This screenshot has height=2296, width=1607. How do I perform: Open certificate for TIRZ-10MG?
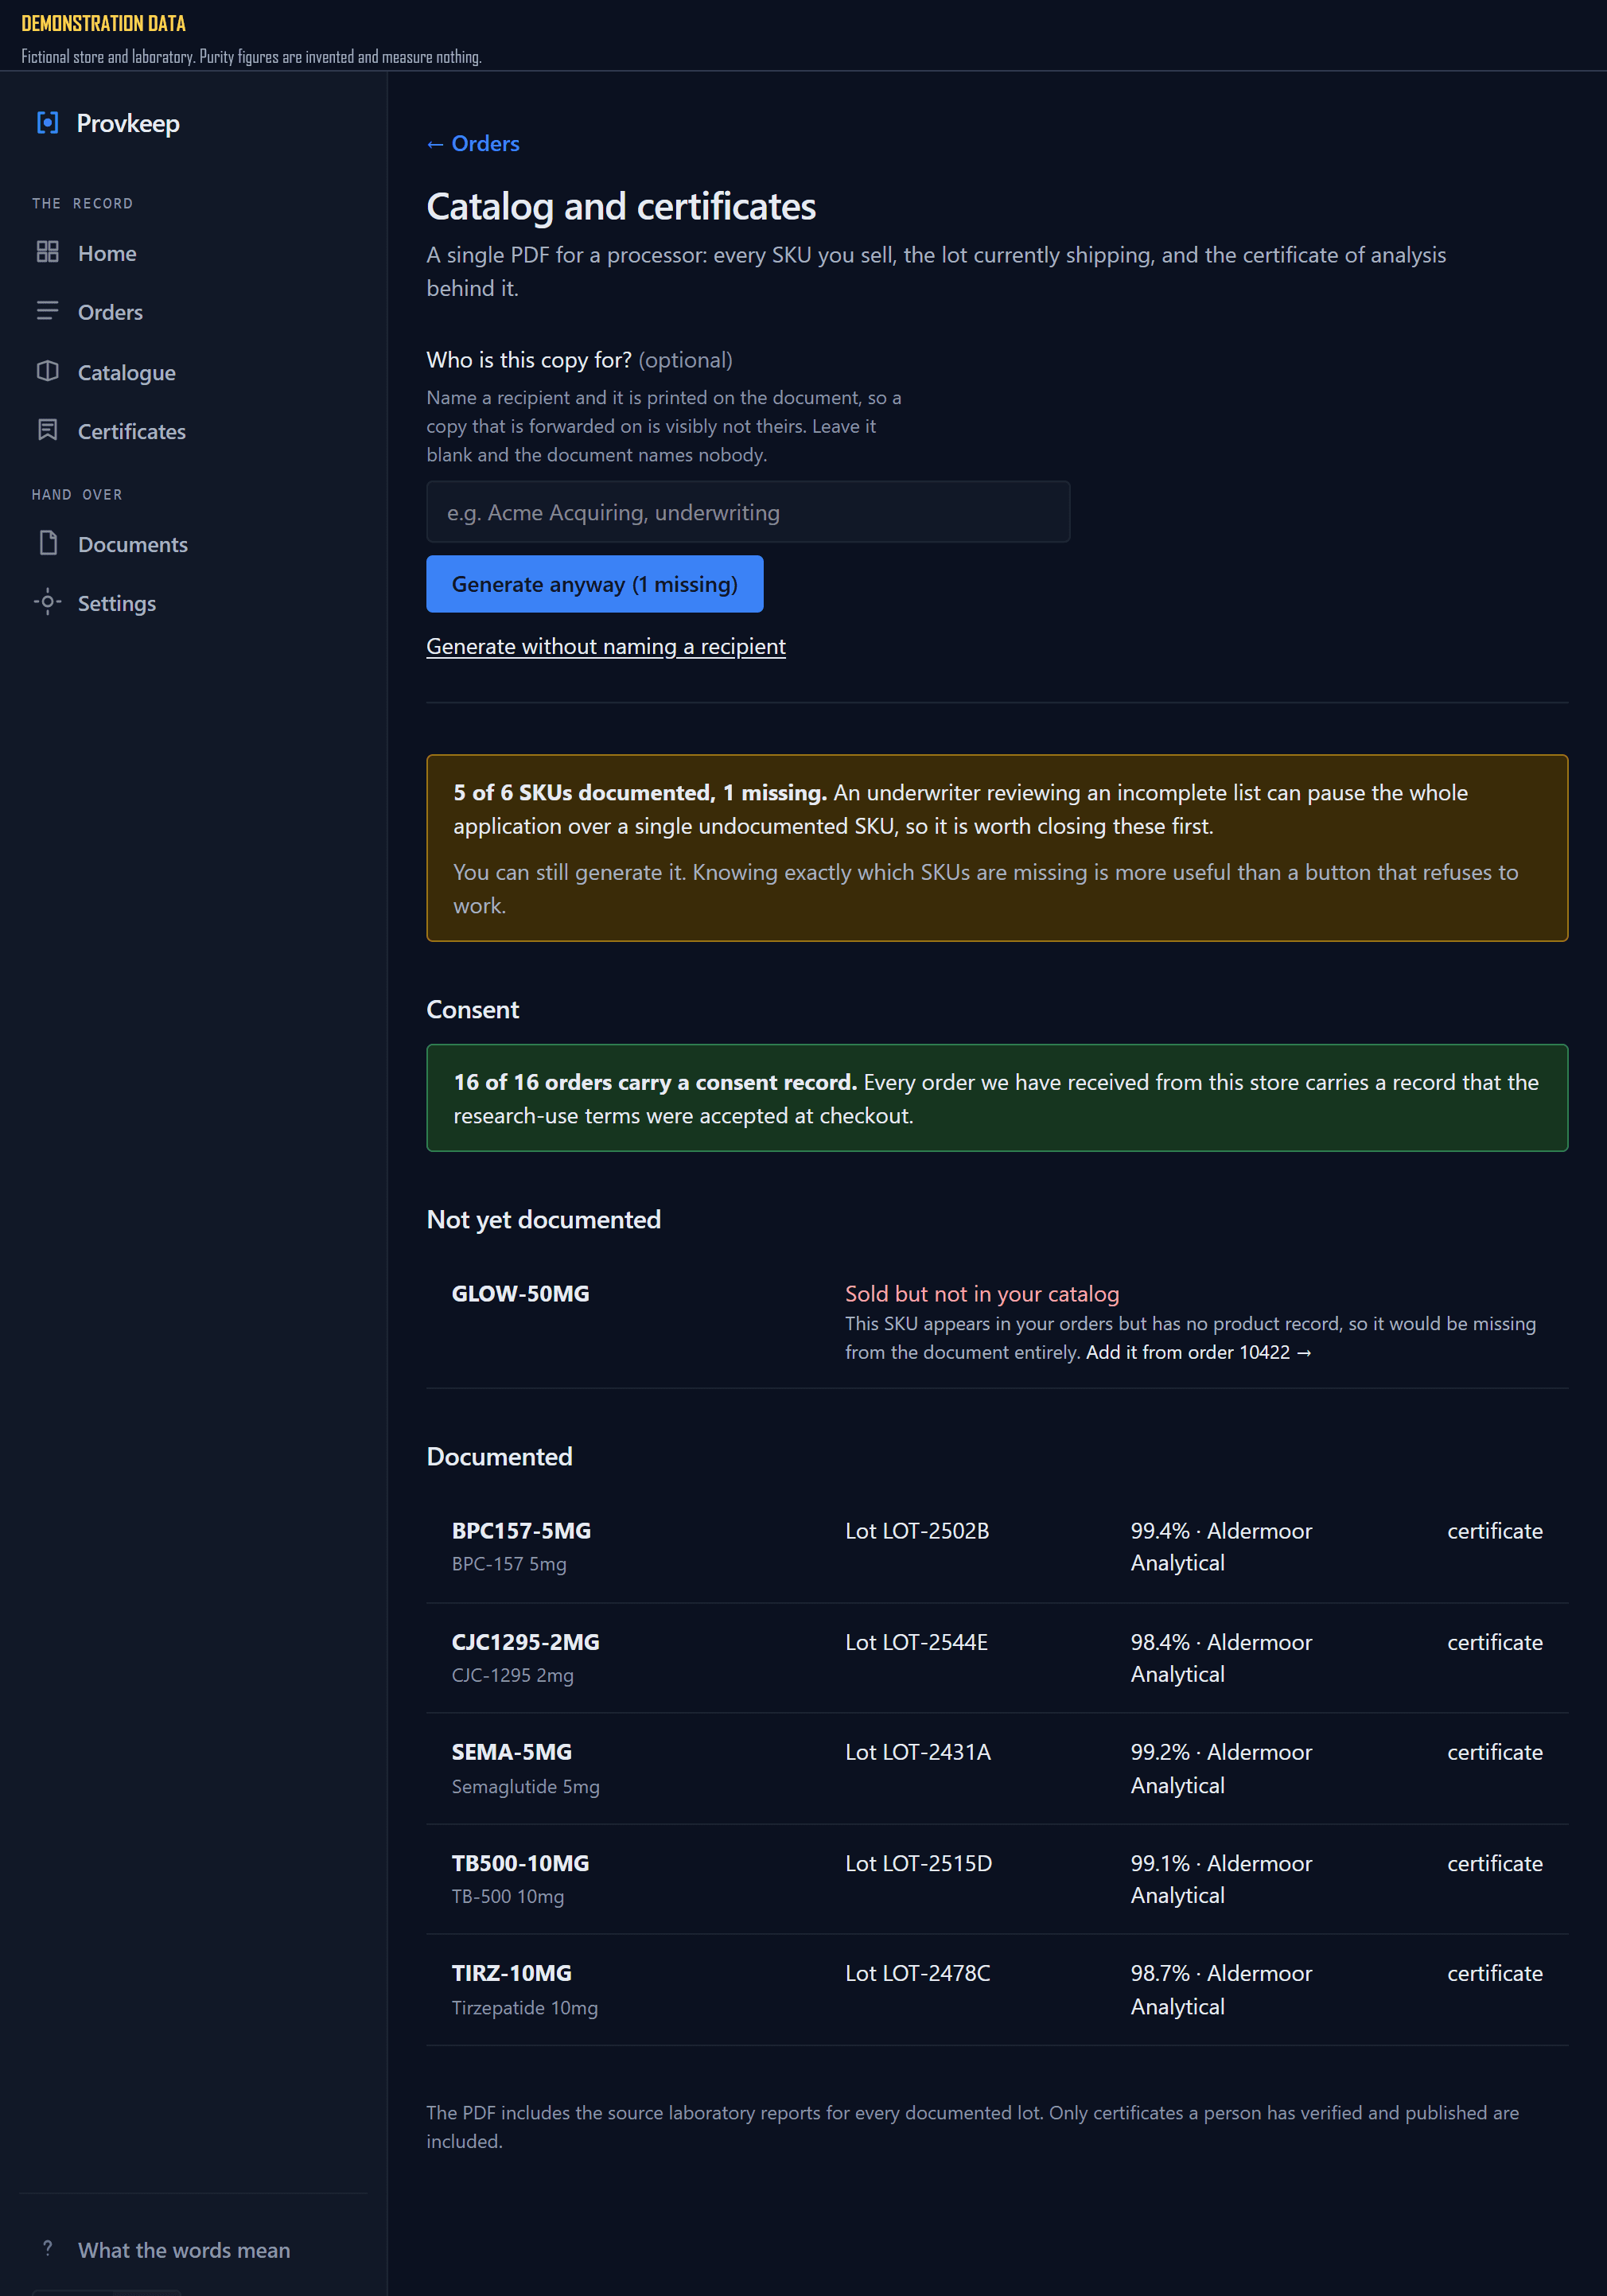coord(1494,1973)
